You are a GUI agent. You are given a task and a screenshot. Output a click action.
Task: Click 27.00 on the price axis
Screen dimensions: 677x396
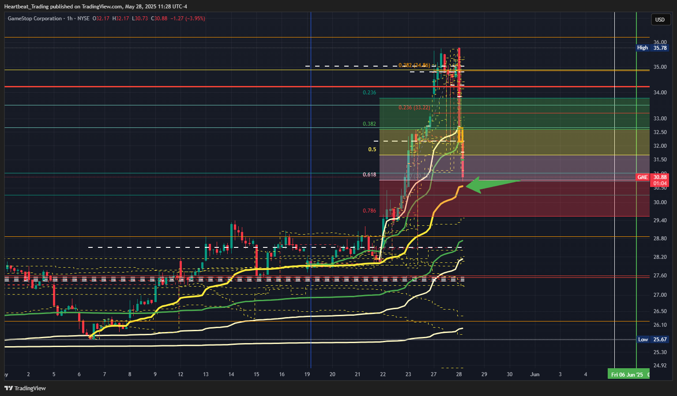point(660,295)
